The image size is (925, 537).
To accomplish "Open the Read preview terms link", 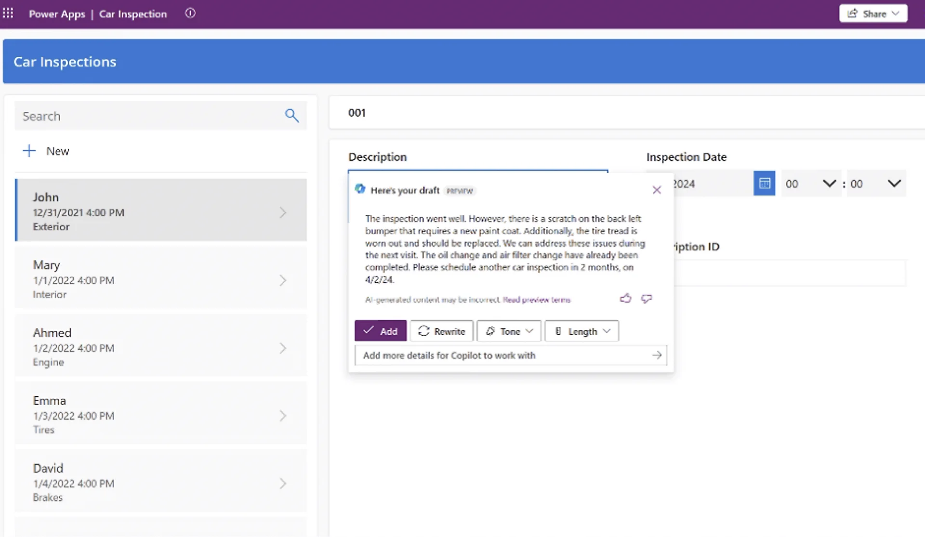I will pos(537,300).
